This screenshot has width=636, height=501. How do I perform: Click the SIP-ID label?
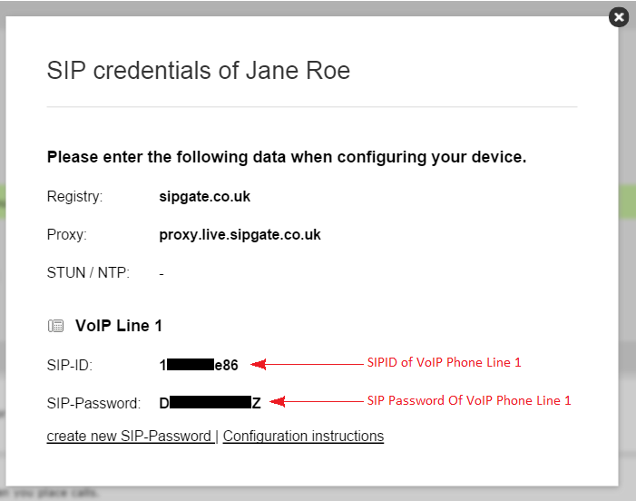70,365
